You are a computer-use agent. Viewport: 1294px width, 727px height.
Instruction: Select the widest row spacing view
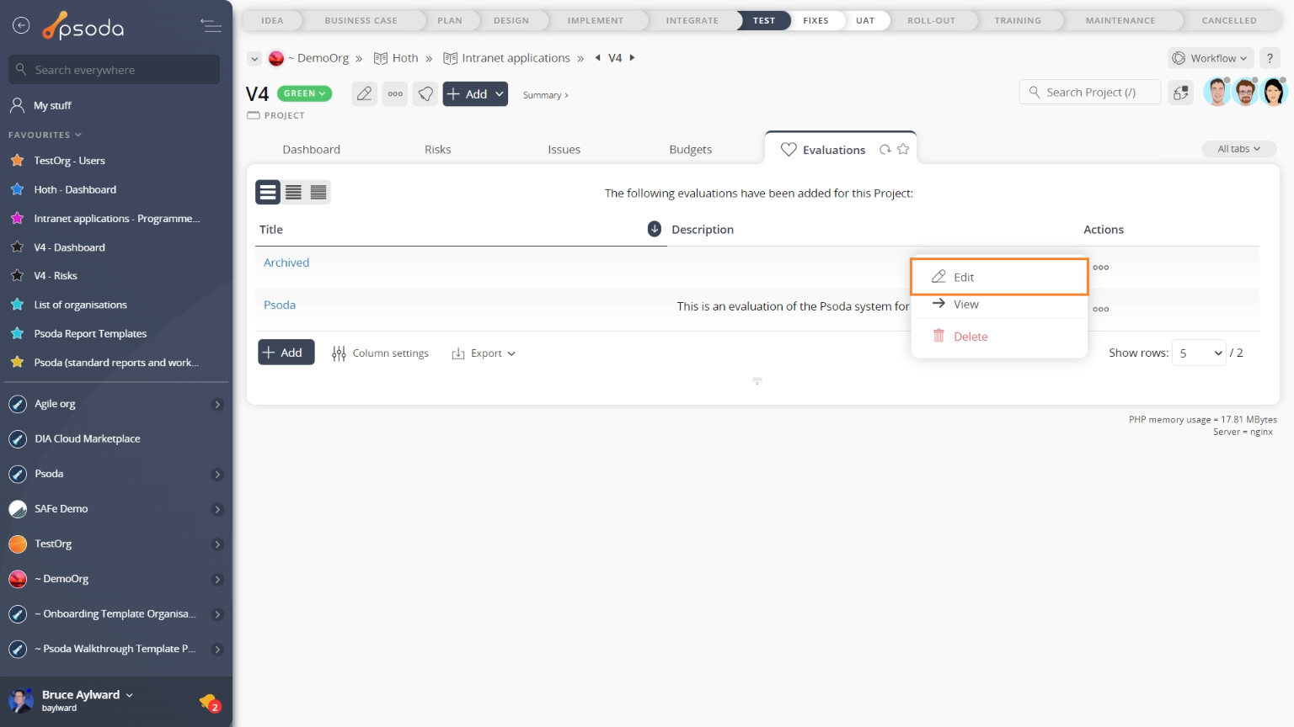pos(268,192)
